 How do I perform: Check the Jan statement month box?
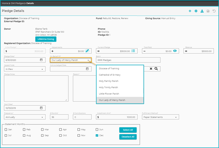point(6,130)
